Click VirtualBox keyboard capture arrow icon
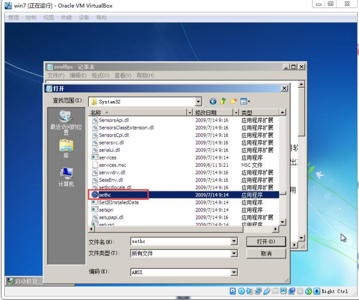359x300 pixels. 317,291
